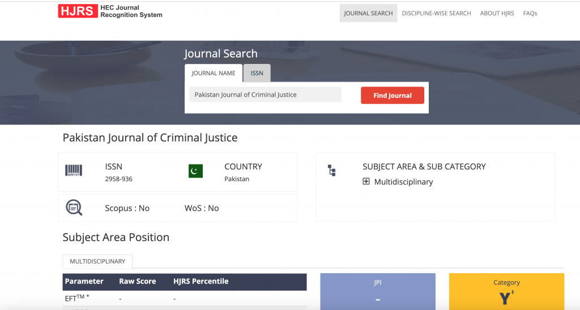Click the 'Journal Search' banner heading
Viewport: 580px width, 310px height.
tap(221, 54)
